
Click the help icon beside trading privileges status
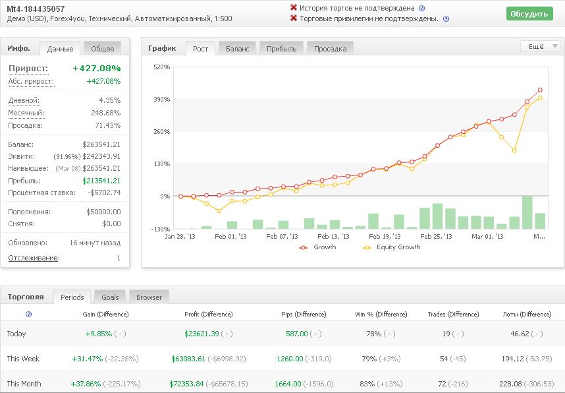(446, 19)
